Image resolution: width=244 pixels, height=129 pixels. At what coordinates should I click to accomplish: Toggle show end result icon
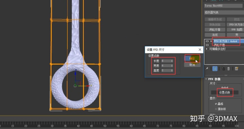coord(215,69)
